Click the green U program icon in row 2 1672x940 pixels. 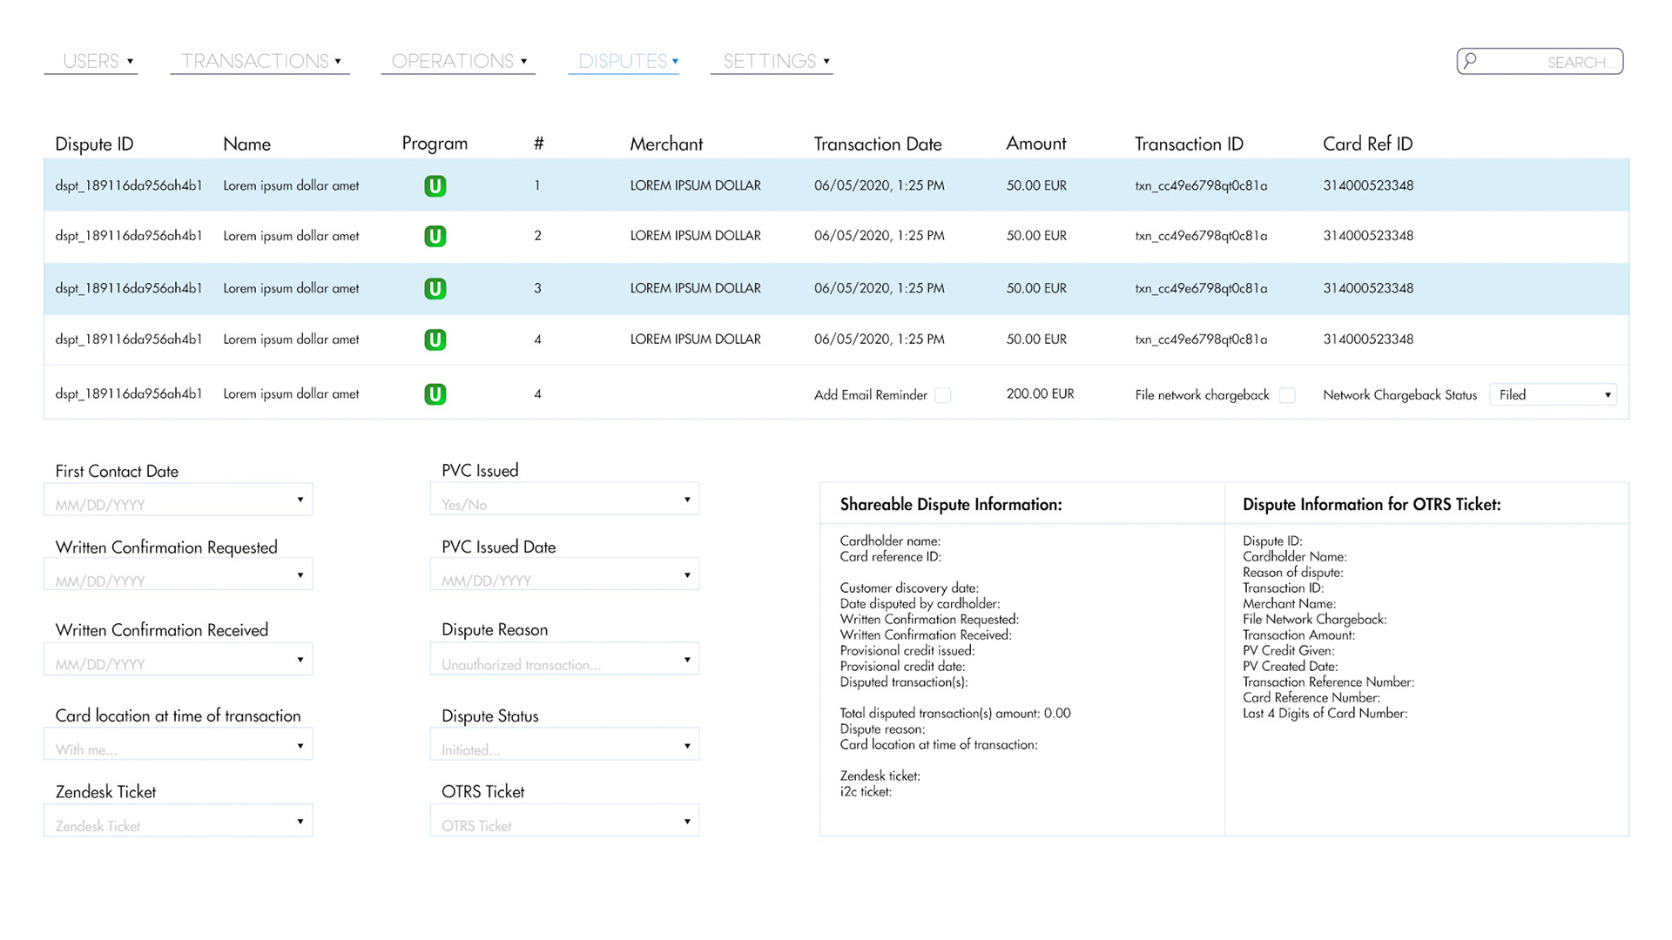pos(435,236)
